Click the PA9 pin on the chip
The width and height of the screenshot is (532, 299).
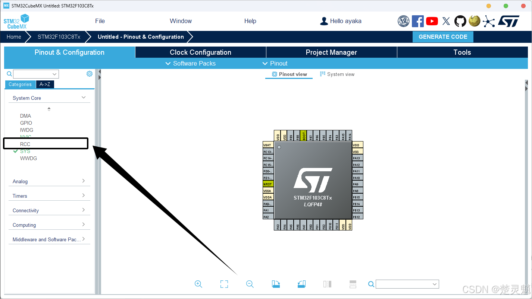click(358, 184)
